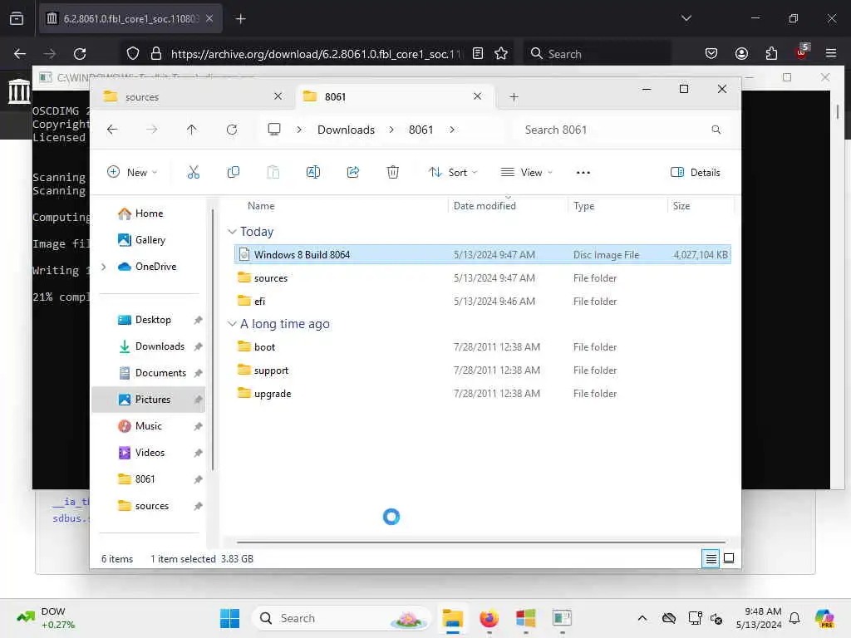Open Firefox extensions puzzle icon
Viewport: 851px width, 638px height.
pyautogui.click(x=771, y=54)
